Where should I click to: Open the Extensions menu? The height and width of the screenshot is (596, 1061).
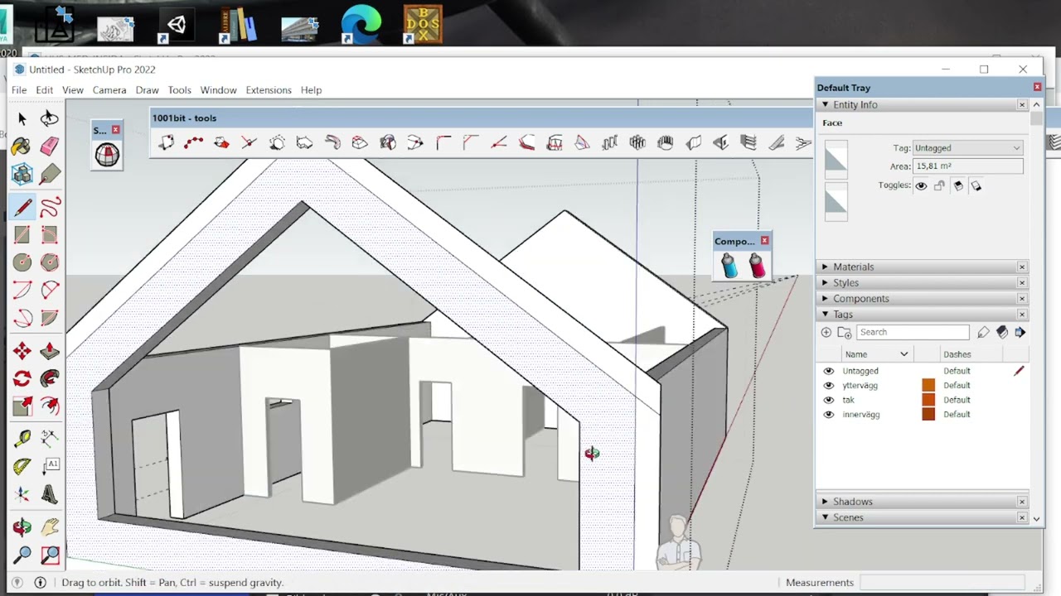click(269, 90)
